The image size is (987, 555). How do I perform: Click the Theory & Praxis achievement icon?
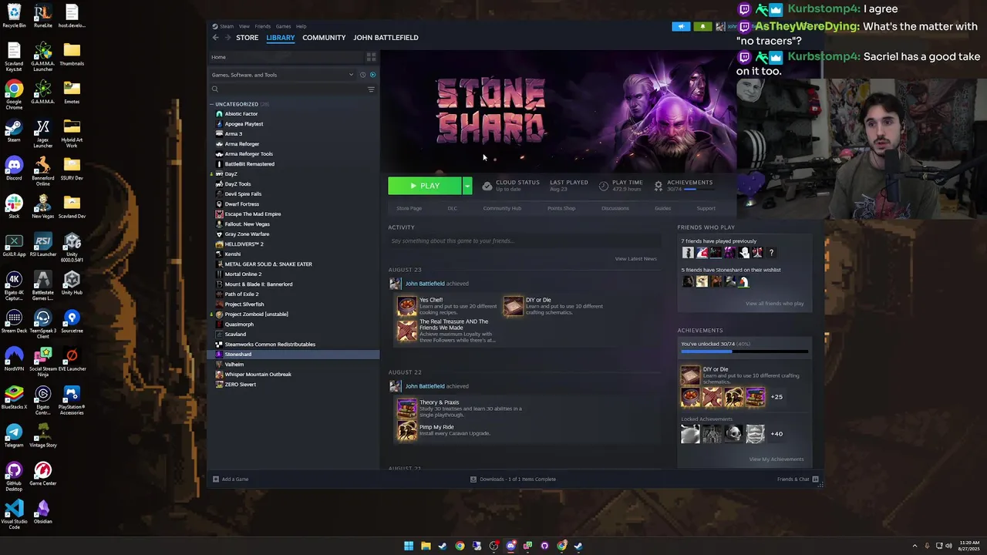click(x=406, y=408)
